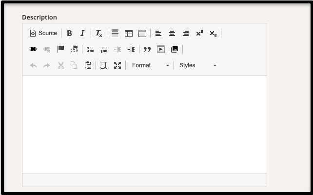Toggle Source code view
This screenshot has width=313, height=195.
43,33
